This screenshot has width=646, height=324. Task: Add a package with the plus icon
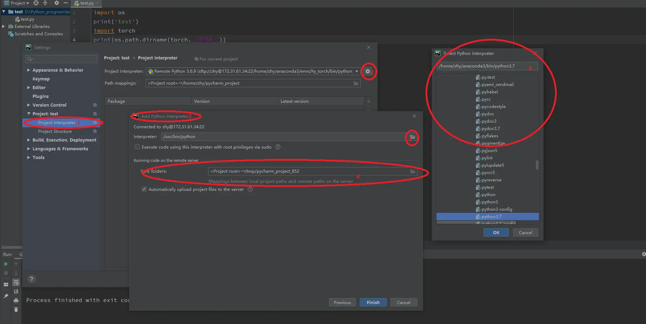point(368,101)
